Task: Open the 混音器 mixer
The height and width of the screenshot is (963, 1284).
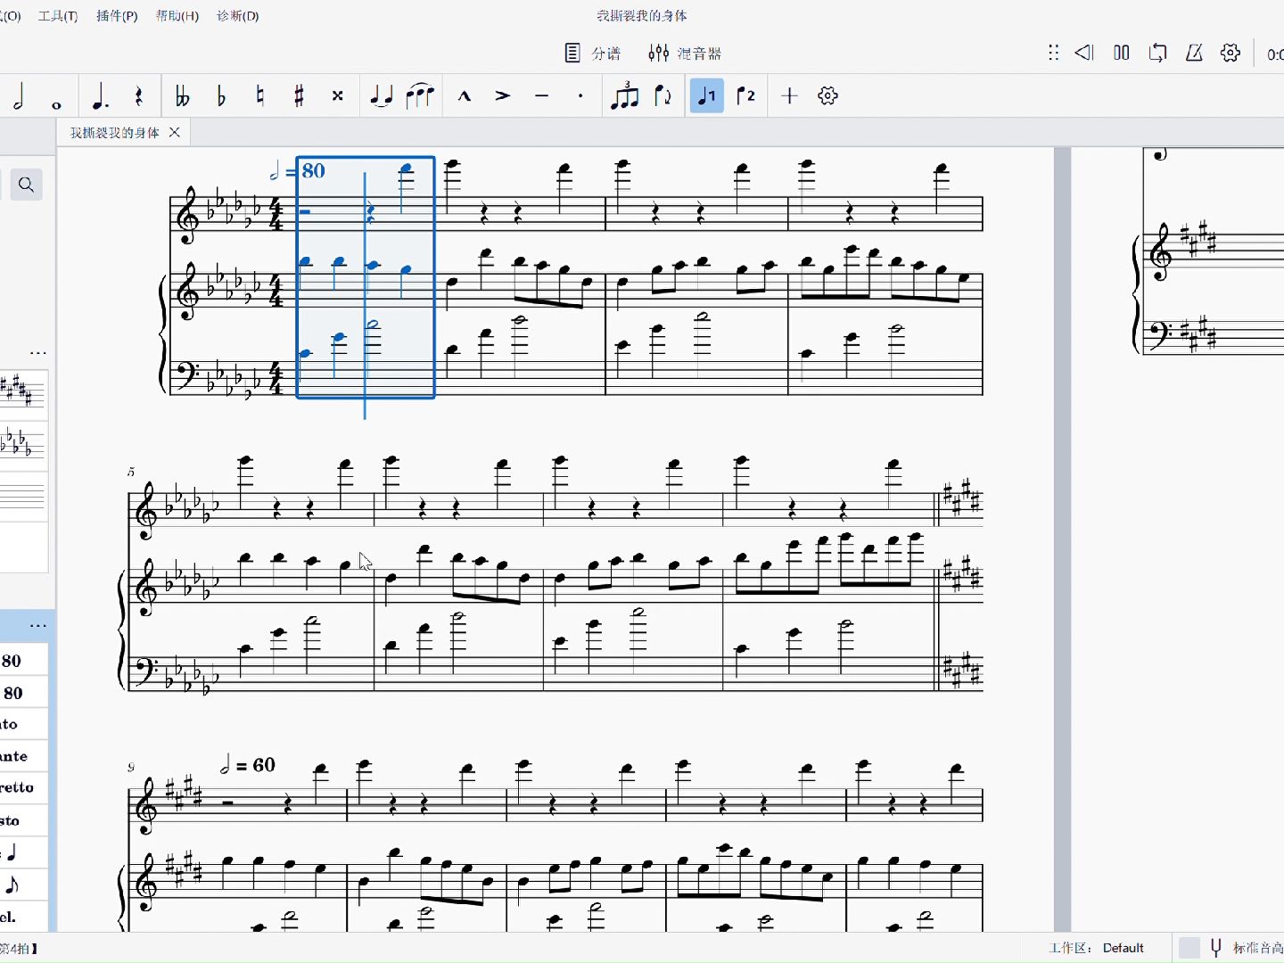Action: click(685, 53)
